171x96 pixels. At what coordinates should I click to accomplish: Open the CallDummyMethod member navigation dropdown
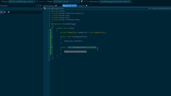tap(160, 9)
